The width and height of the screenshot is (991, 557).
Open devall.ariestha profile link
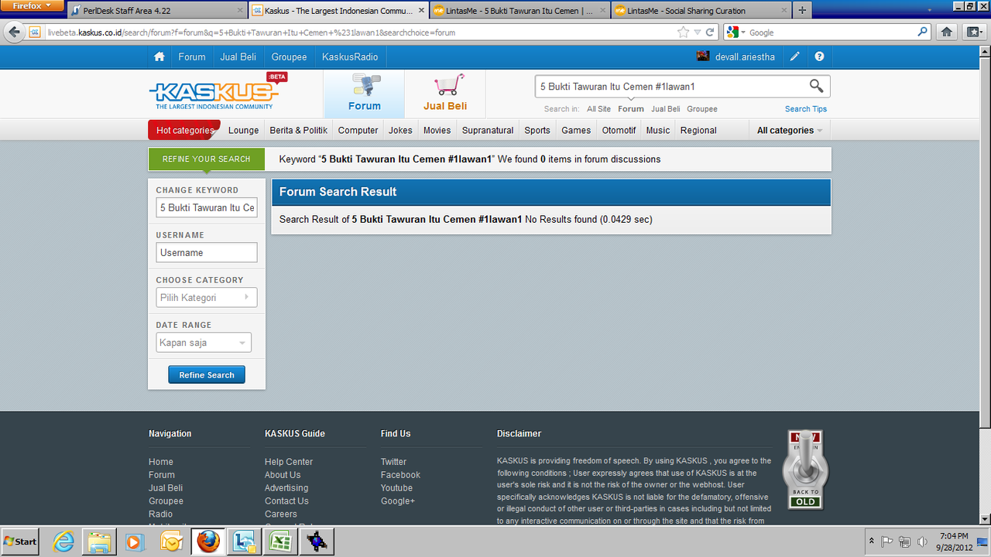coord(745,56)
